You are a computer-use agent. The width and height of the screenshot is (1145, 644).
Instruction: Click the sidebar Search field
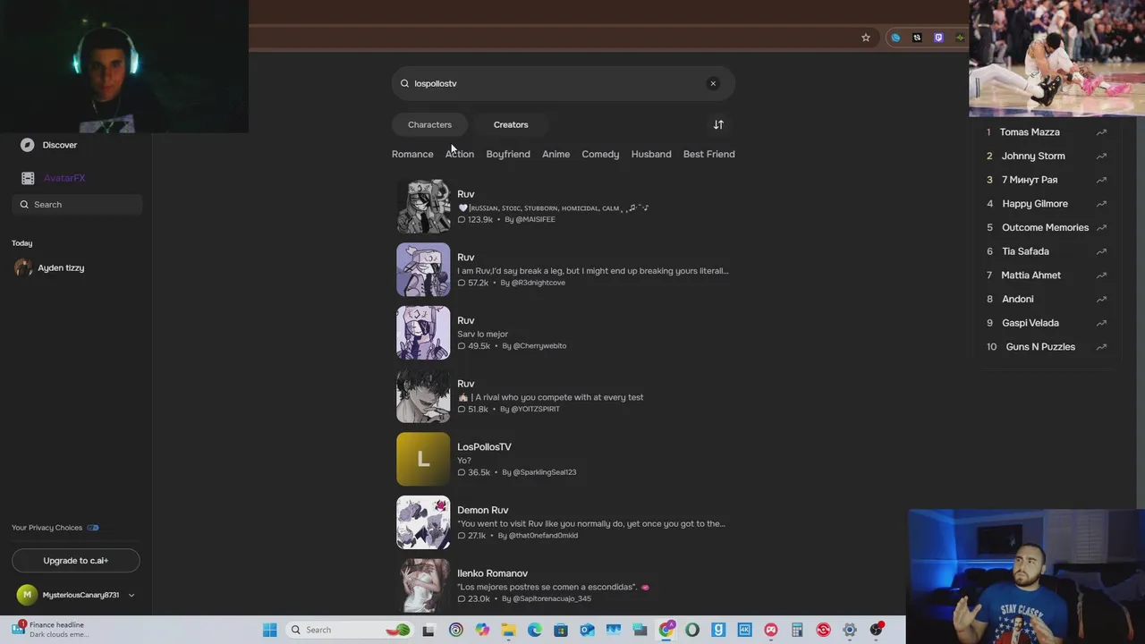click(77, 205)
